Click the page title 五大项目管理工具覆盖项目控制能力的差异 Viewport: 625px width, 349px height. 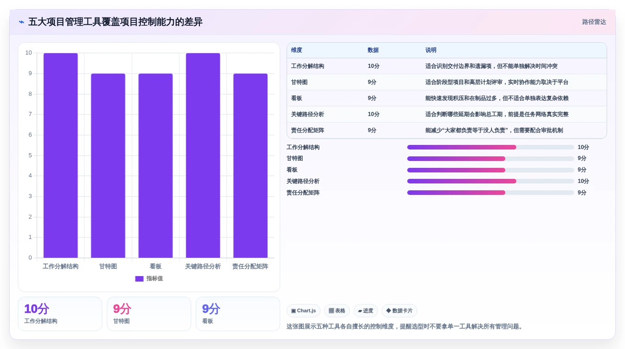tap(115, 22)
